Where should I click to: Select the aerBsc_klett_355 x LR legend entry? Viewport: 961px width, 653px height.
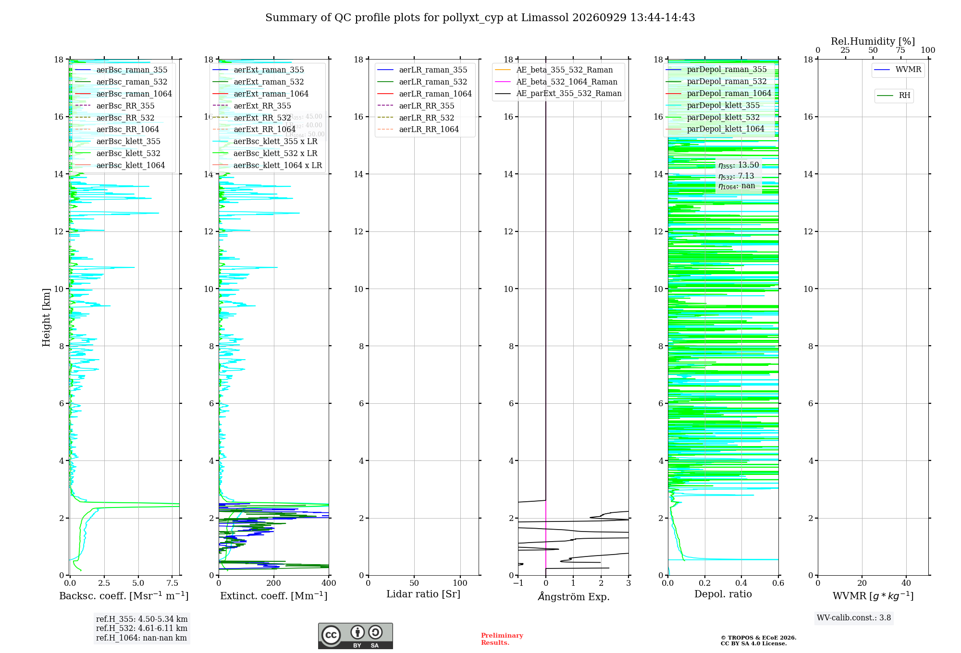tap(265, 142)
